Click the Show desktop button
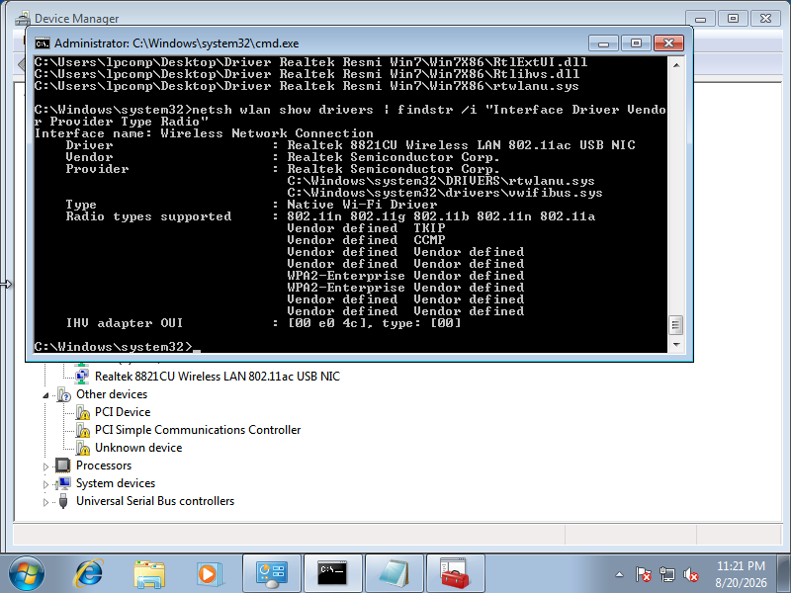 (784, 574)
